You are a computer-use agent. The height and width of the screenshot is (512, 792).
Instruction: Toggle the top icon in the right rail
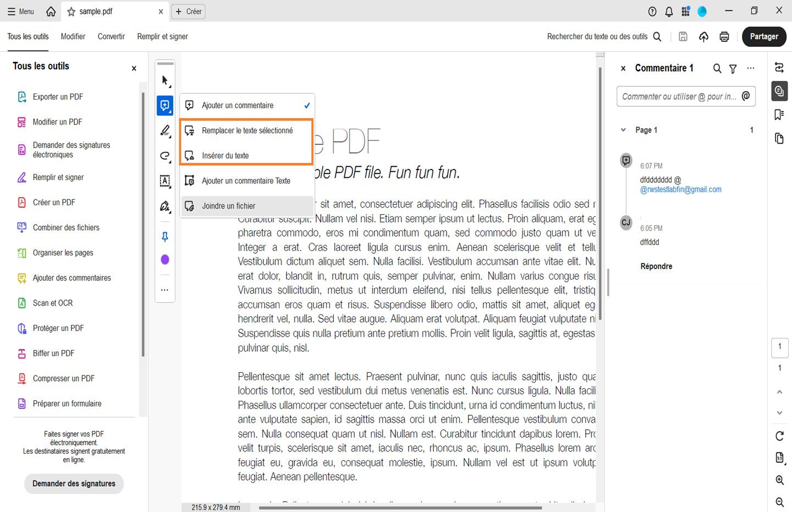tap(779, 68)
